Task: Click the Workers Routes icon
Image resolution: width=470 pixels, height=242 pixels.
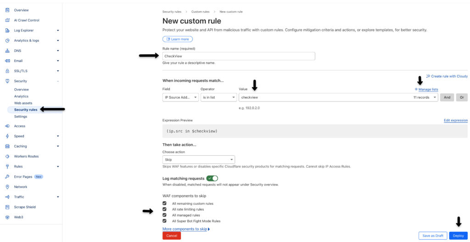Action: (7, 156)
